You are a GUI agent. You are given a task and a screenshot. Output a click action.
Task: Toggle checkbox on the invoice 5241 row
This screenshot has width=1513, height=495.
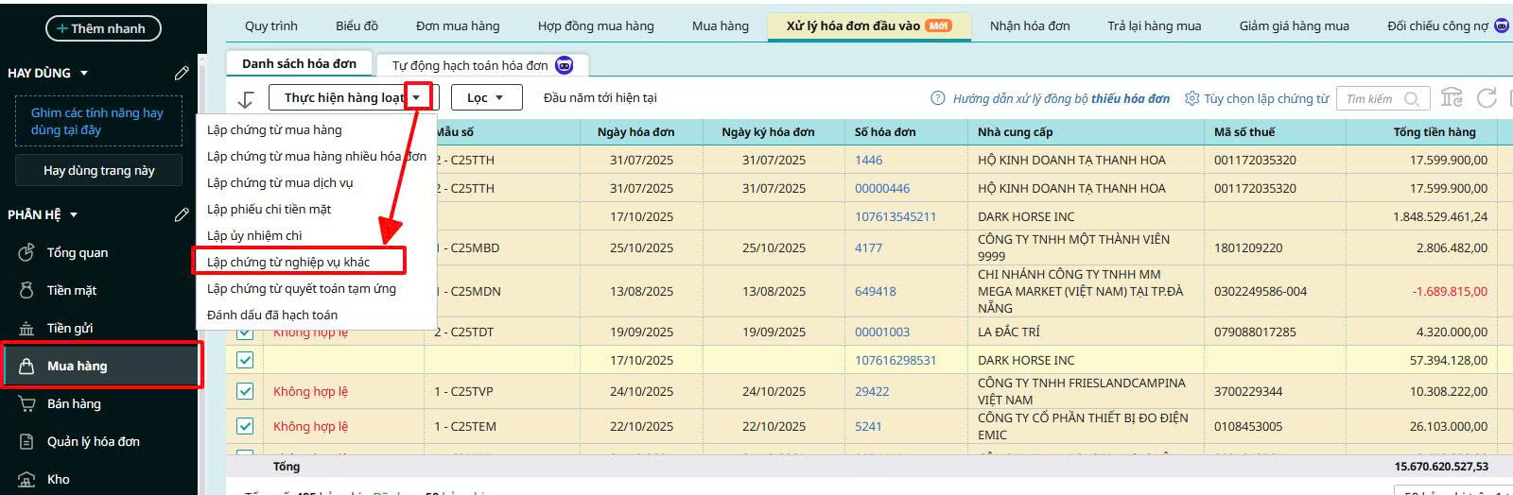tap(245, 426)
